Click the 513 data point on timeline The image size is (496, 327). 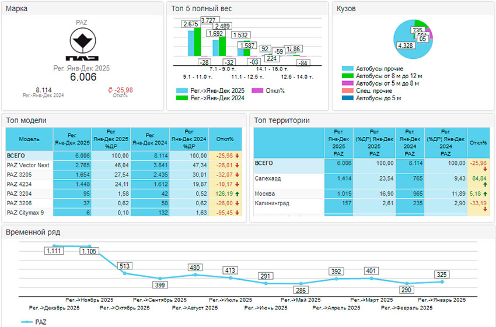(124, 273)
